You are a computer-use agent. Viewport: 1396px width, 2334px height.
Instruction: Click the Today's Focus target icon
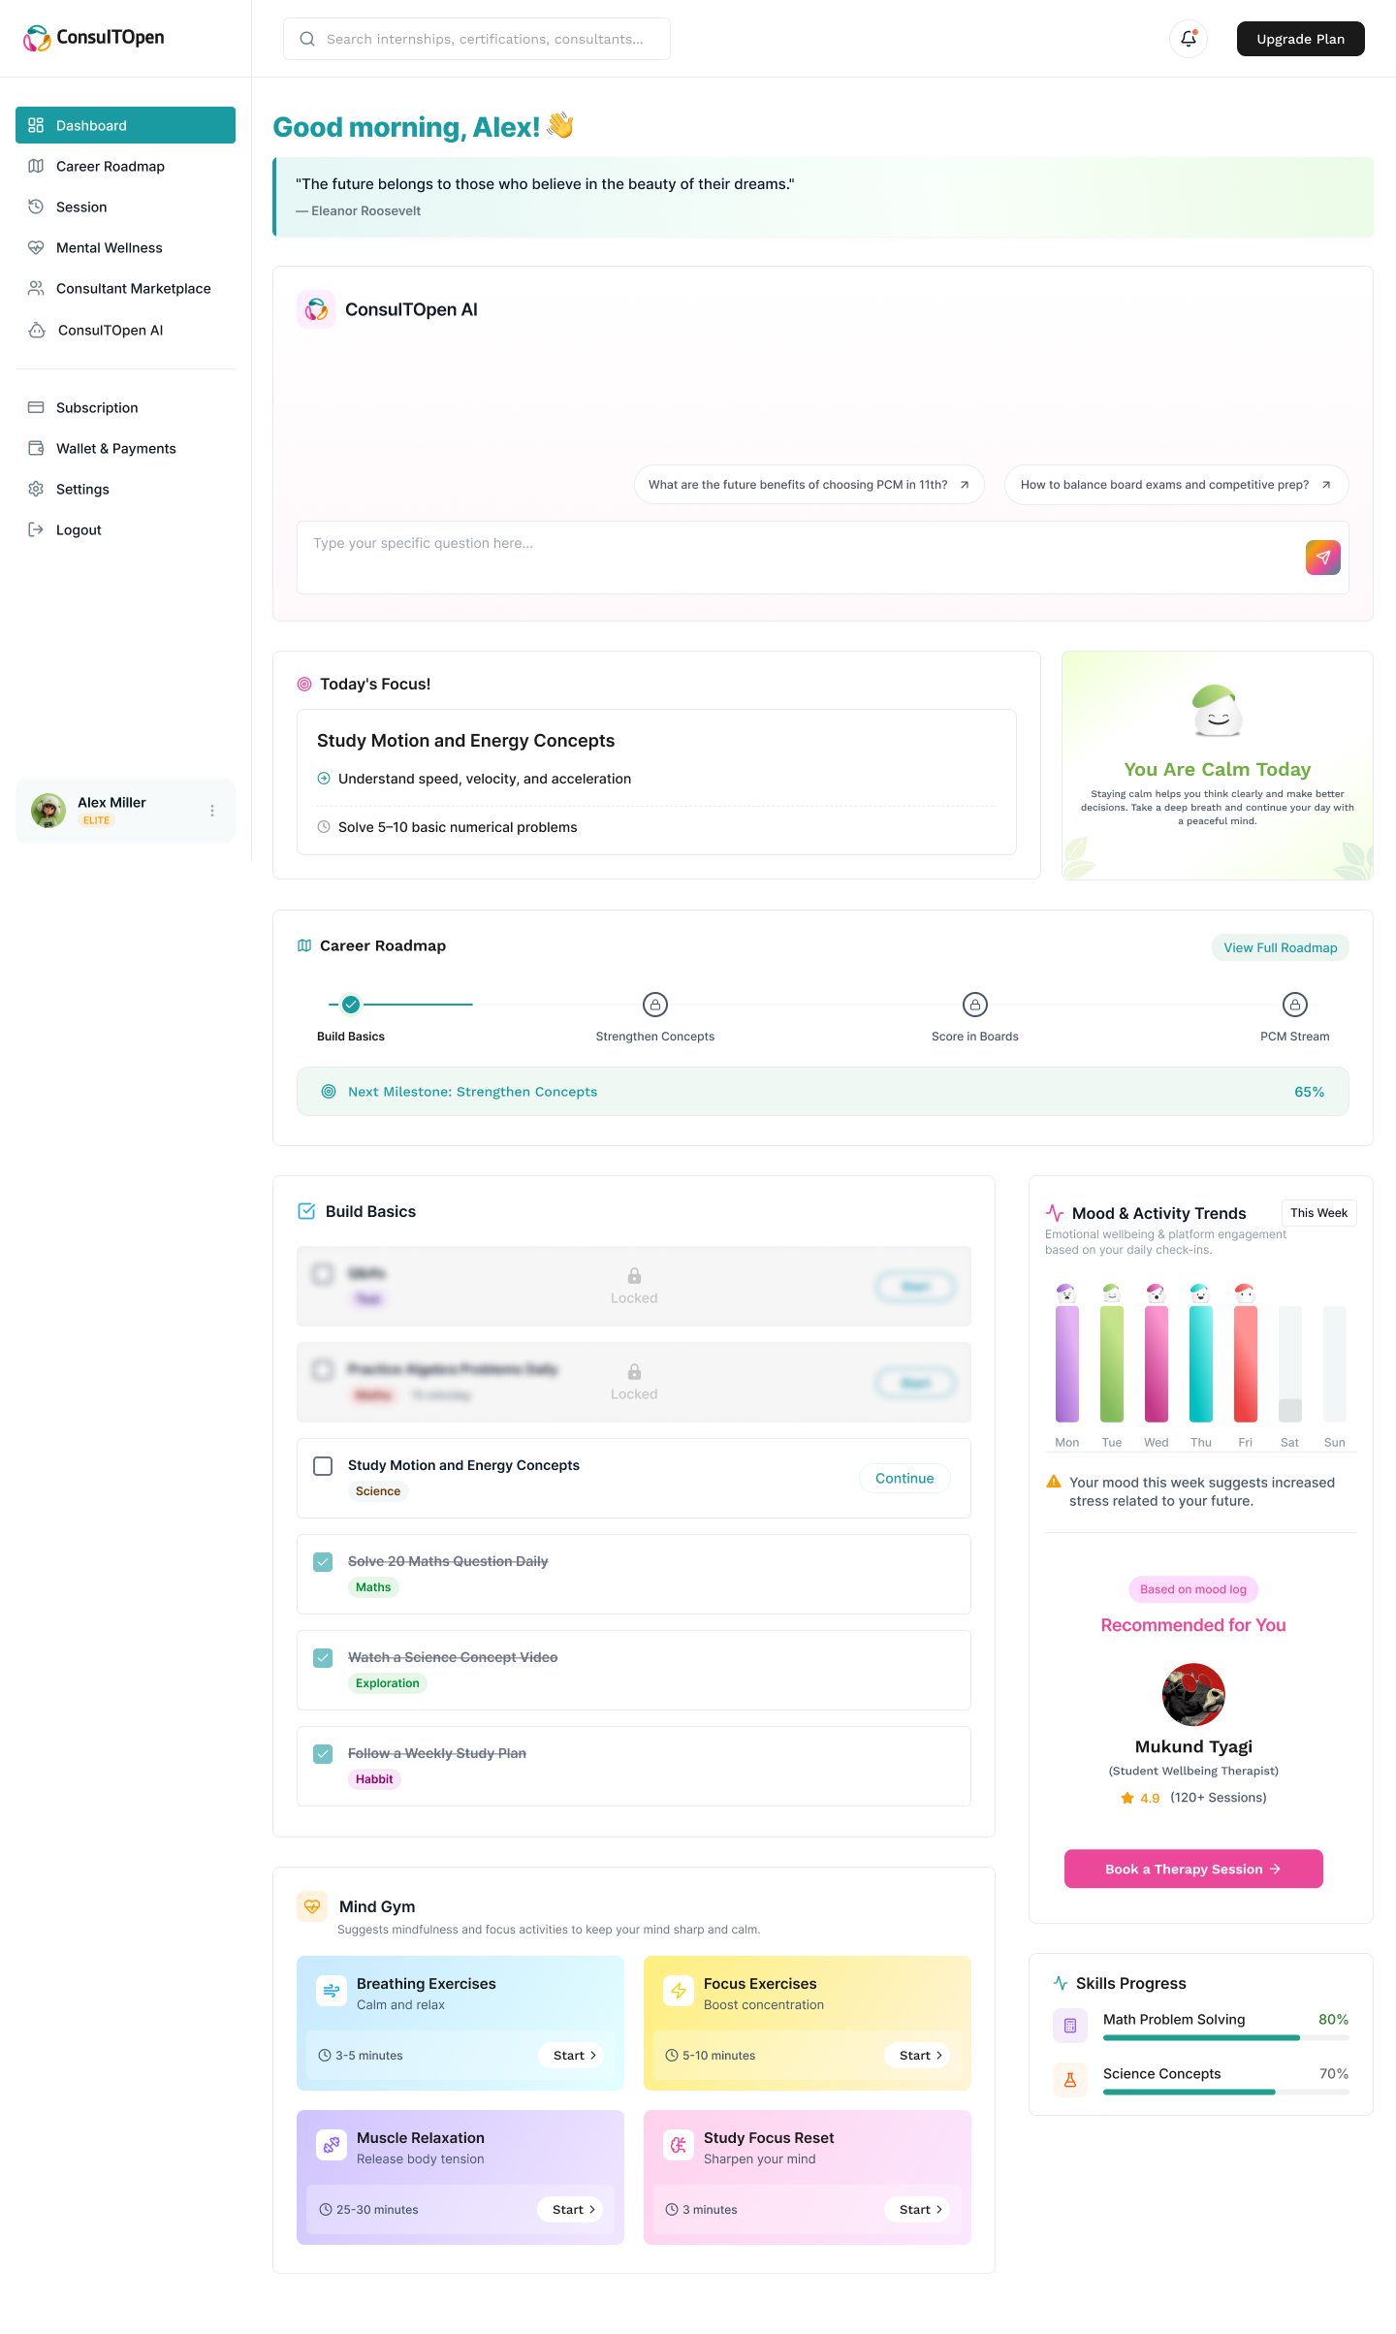(304, 684)
